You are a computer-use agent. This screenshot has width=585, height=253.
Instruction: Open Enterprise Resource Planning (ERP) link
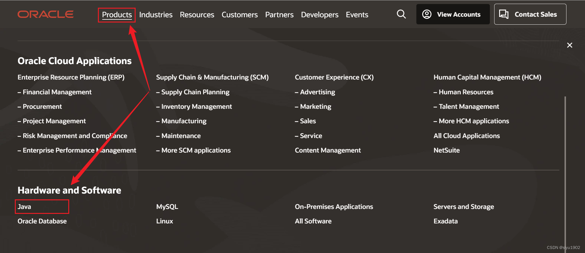pos(71,77)
